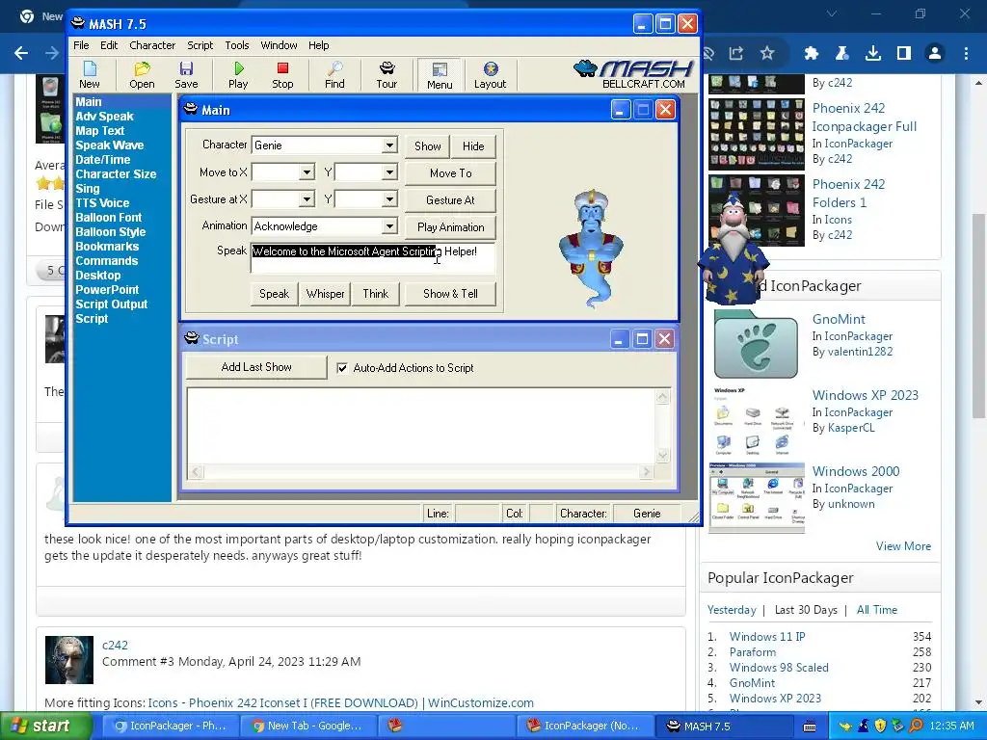This screenshot has height=740, width=987.
Task: Select PowerPoint in the sidebar list
Action: tap(107, 290)
